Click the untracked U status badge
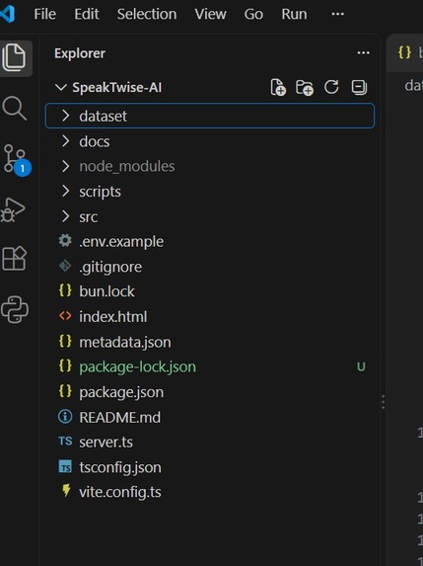Screen dimensions: 423x566 [x=361, y=366]
